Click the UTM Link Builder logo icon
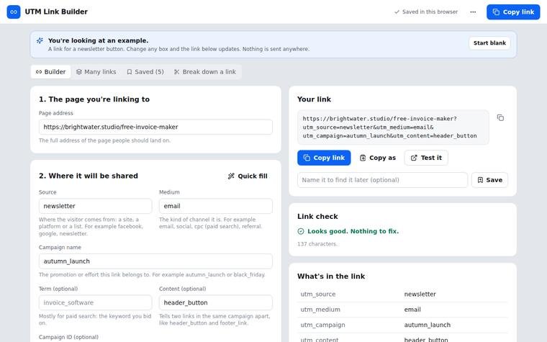This screenshot has width=547, height=342. pyautogui.click(x=14, y=12)
